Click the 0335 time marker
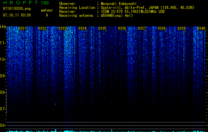This screenshot has height=132, width=208. pos(102,28)
